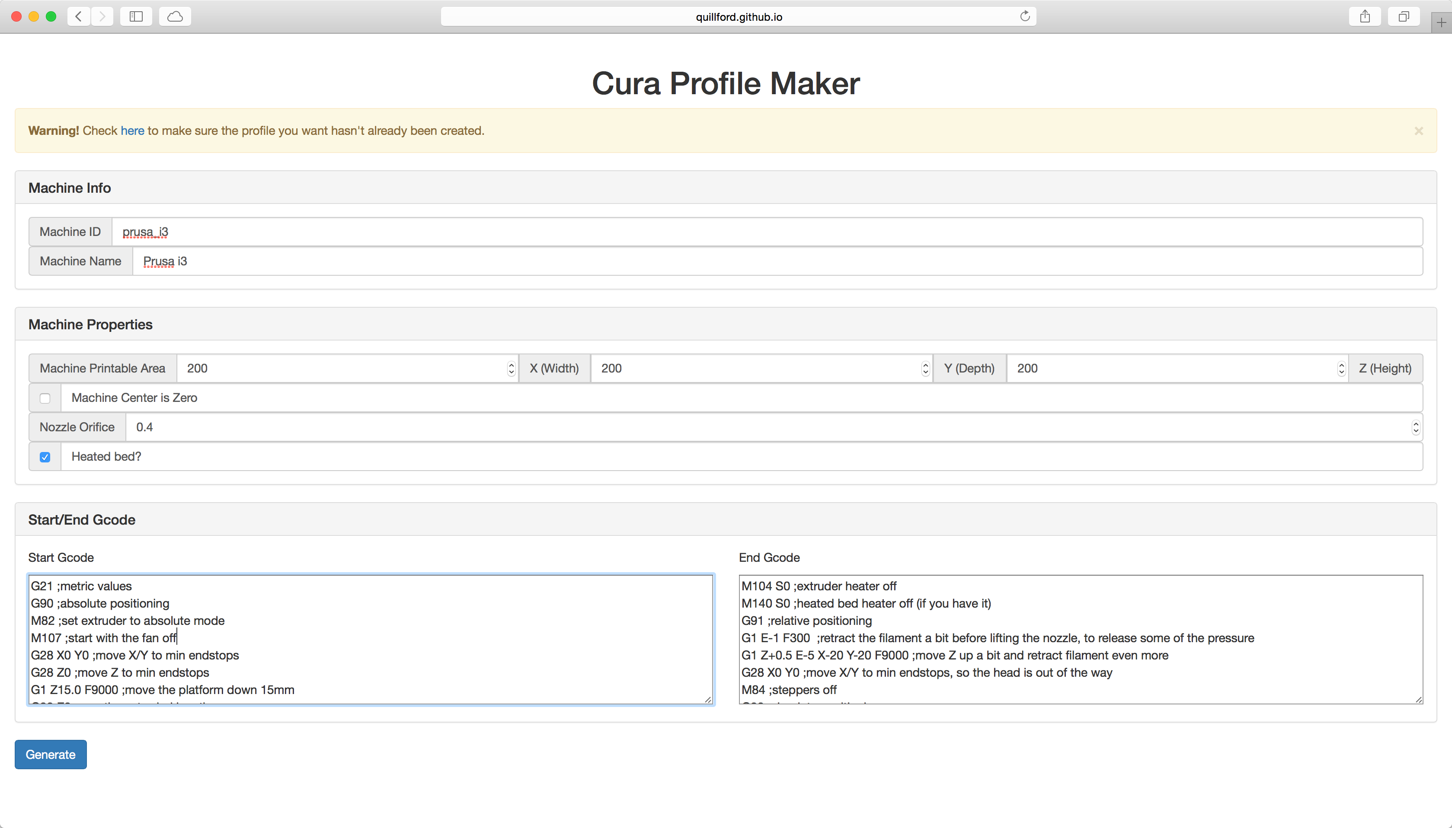Open the Share icon in the toolbar
This screenshot has height=828, width=1452.
1364,16
